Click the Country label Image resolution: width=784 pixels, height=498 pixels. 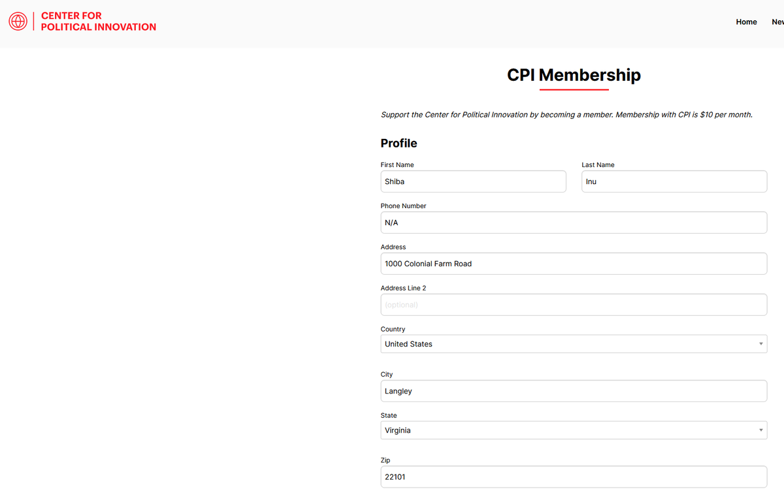point(393,329)
